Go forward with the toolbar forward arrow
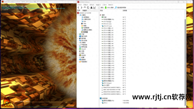The image size is (194, 109). [81, 8]
